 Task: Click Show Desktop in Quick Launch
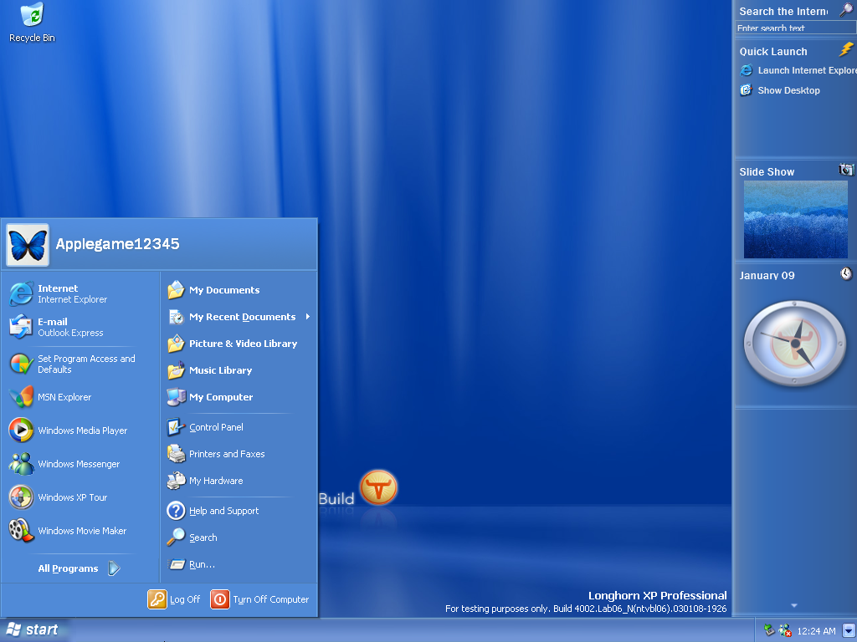[780, 90]
